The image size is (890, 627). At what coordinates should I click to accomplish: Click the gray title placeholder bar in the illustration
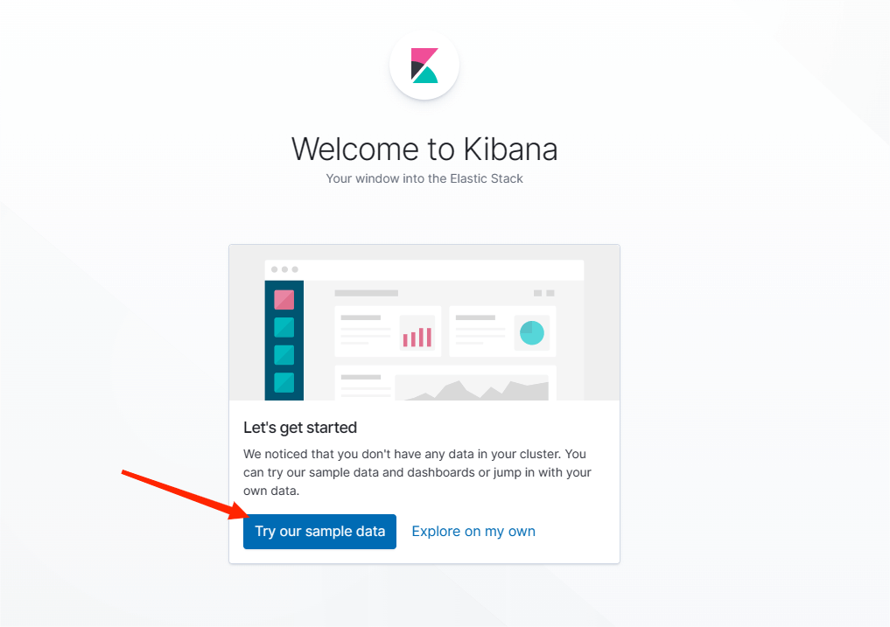pos(366,293)
